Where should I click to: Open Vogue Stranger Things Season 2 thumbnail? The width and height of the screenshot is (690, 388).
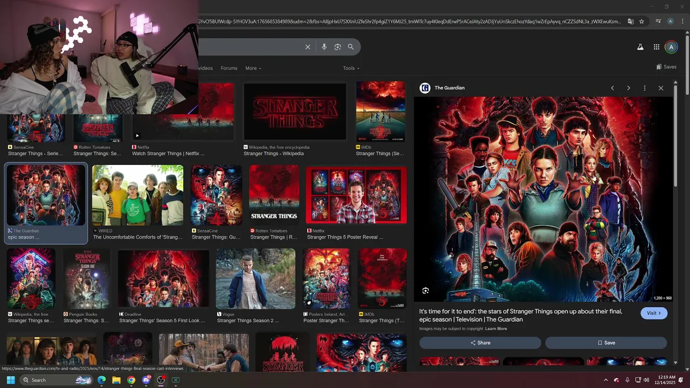click(x=256, y=279)
